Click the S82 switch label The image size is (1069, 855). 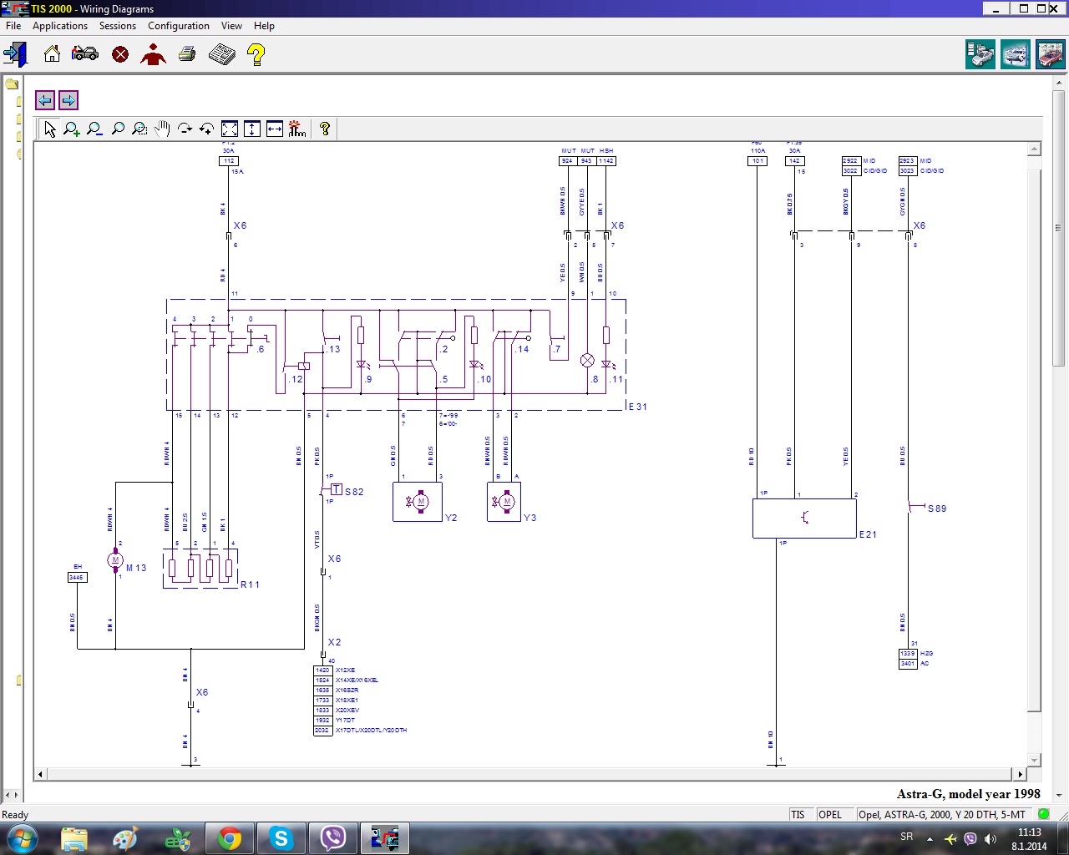pyautogui.click(x=354, y=492)
